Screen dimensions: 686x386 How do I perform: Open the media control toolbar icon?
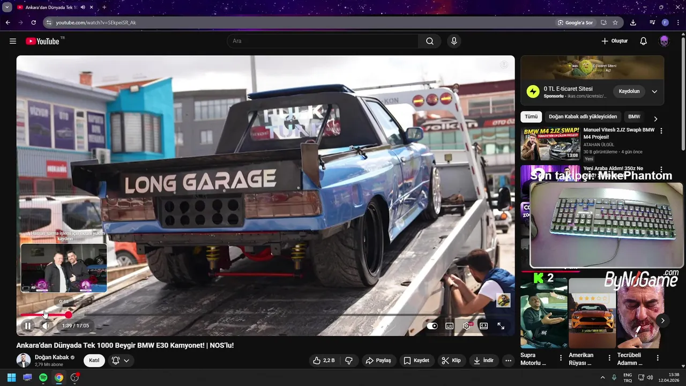(652, 23)
